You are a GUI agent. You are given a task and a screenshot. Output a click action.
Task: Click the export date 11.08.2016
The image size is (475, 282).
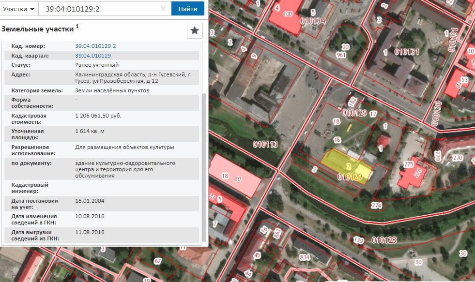click(x=90, y=232)
